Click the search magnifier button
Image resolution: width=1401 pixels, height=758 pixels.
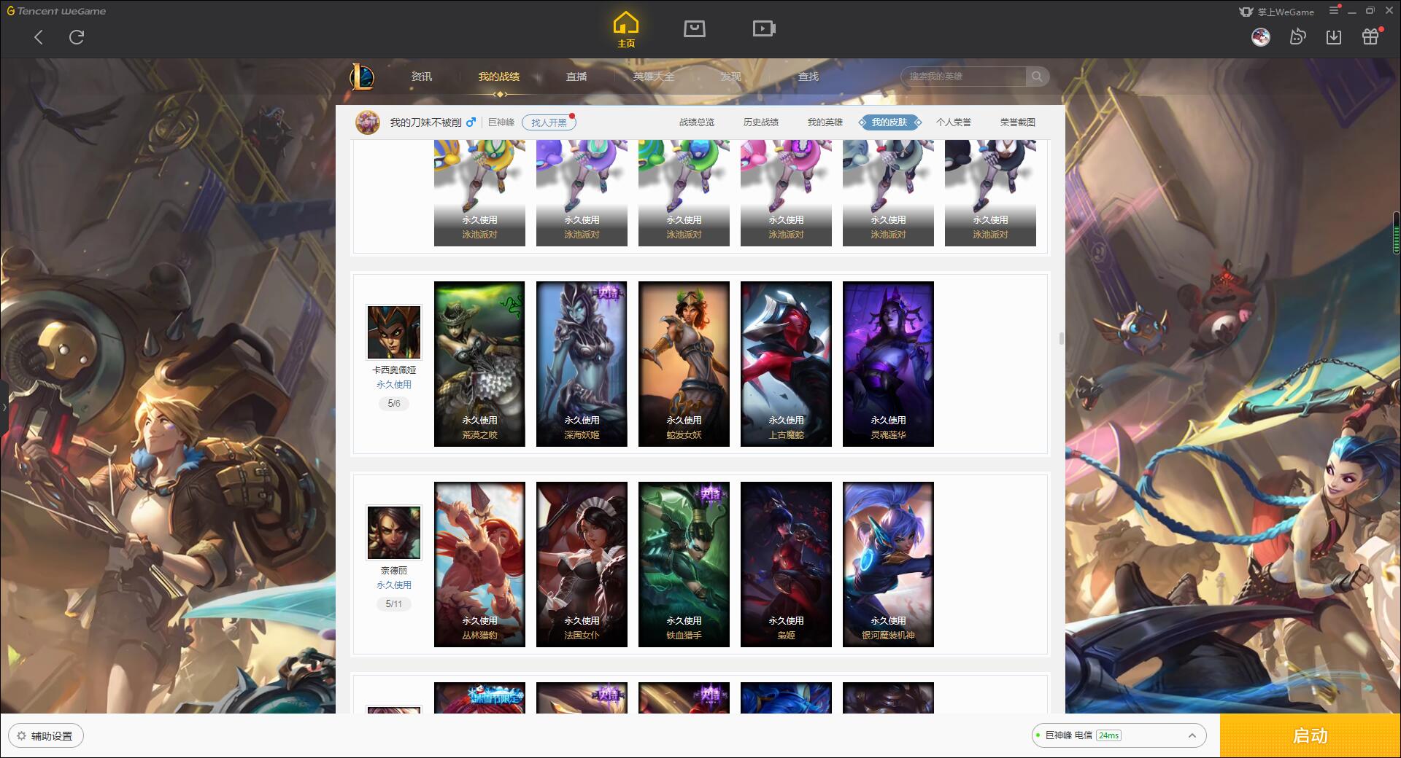(1037, 77)
